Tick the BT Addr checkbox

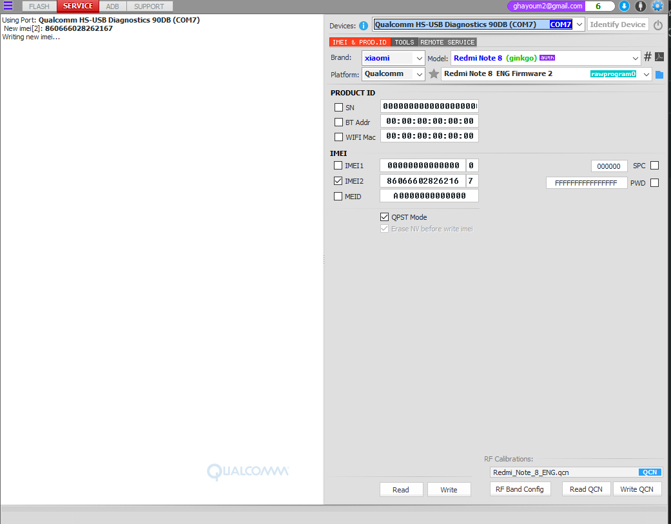[338, 122]
